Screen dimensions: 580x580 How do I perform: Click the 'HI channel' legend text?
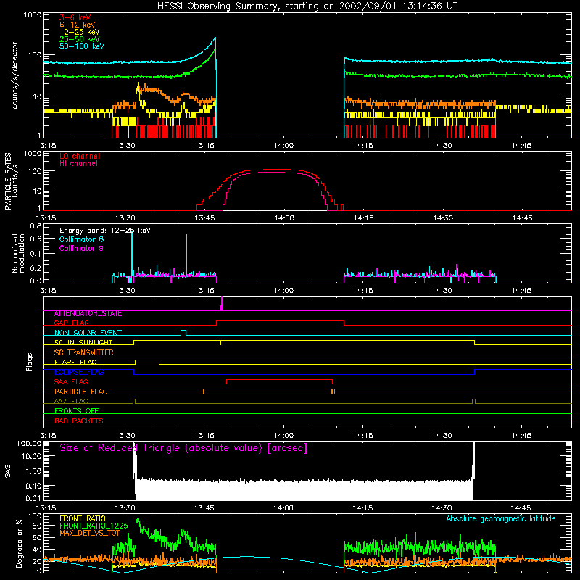tap(78, 163)
